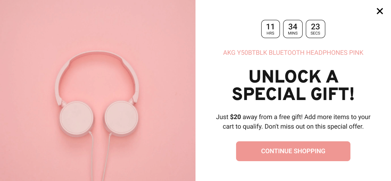Image resolution: width=391 pixels, height=181 pixels.
Task: Click the SPECIAL GIFT! headline line
Action: [293, 94]
